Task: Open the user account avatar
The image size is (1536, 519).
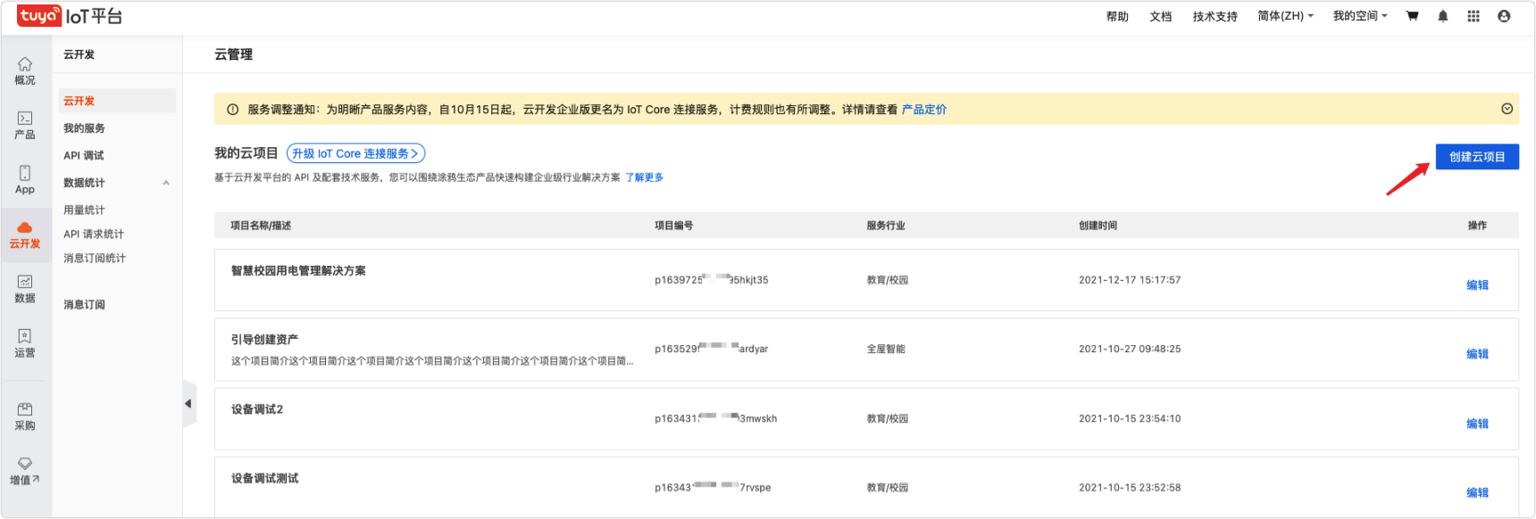Action: click(1504, 16)
